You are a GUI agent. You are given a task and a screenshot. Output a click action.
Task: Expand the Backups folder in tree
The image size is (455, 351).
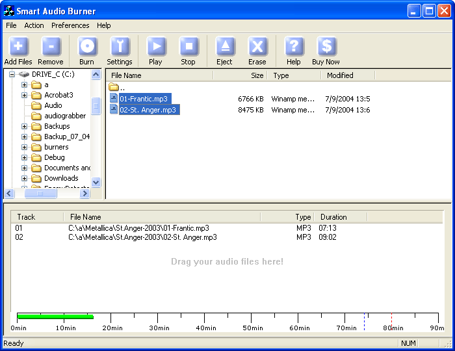coord(25,126)
